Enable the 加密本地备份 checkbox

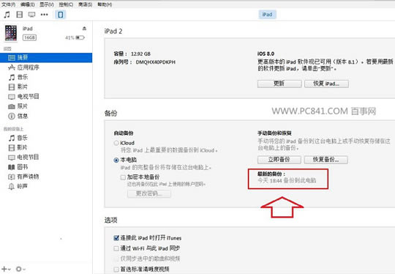[x=123, y=177]
